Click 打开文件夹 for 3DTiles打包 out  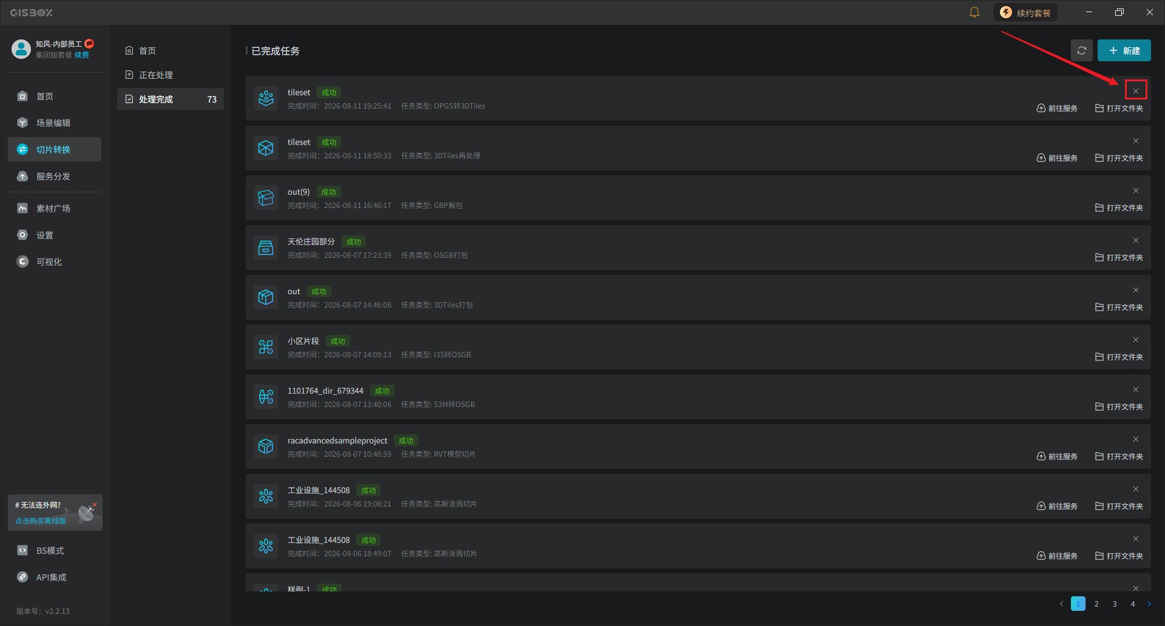1119,307
